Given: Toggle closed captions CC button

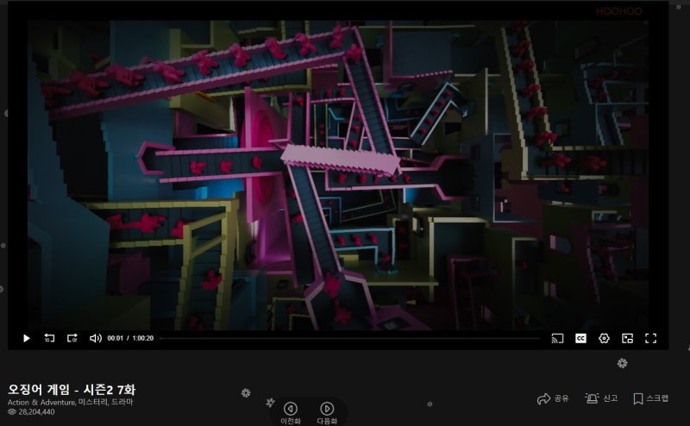Looking at the screenshot, I should pyautogui.click(x=580, y=338).
